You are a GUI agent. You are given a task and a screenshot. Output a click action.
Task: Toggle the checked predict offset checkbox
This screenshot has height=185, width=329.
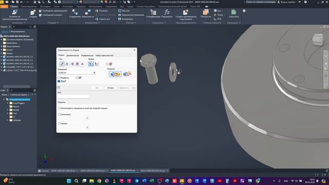[59, 81]
